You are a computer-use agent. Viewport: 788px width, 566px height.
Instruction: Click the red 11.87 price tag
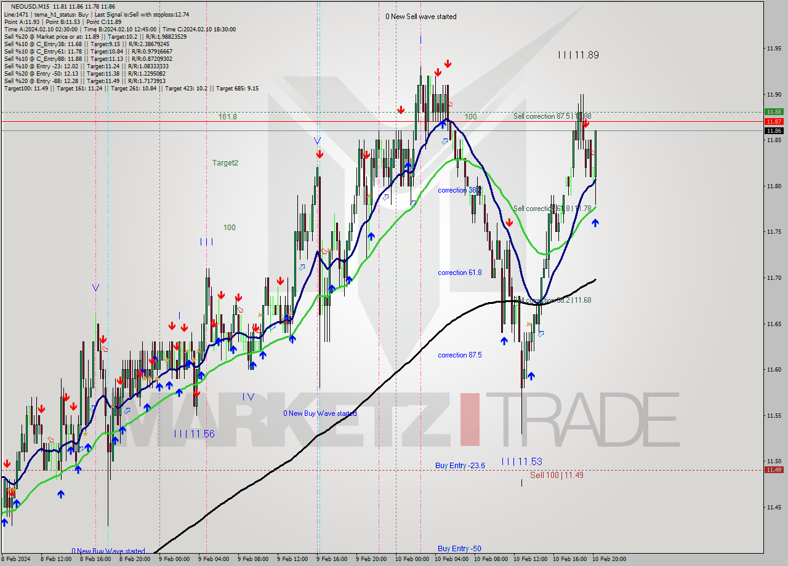coord(774,122)
